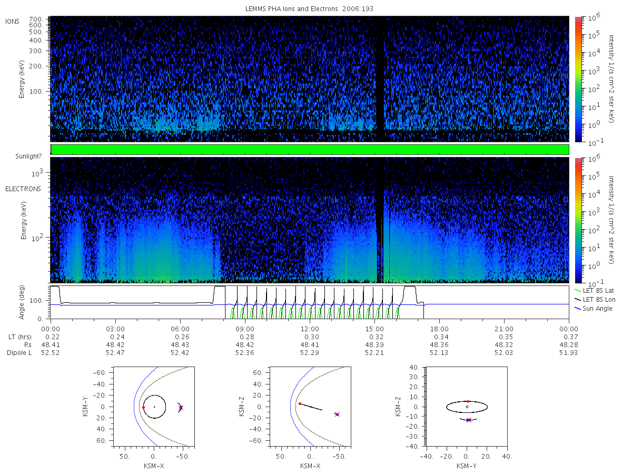The height and width of the screenshot is (474, 632).
Task: Click the red cross marker in KSM X-Z plot
Action: [337, 414]
